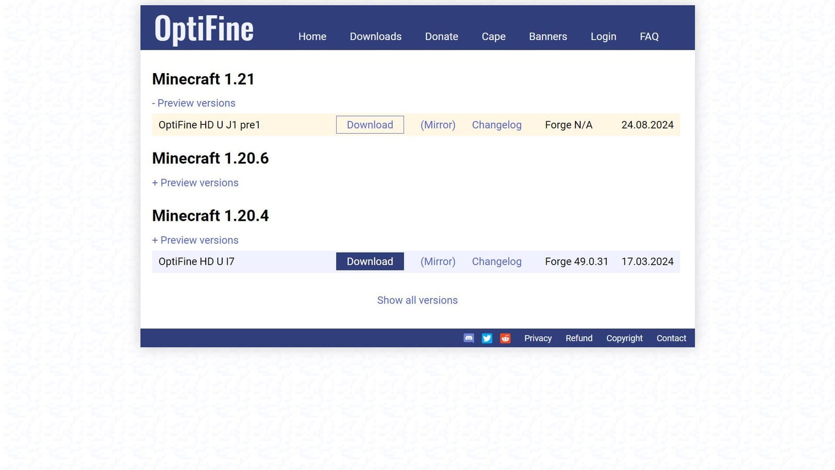View Changelog for OptiFine HD U J1 pre1
This screenshot has width=835, height=470.
[x=496, y=125]
